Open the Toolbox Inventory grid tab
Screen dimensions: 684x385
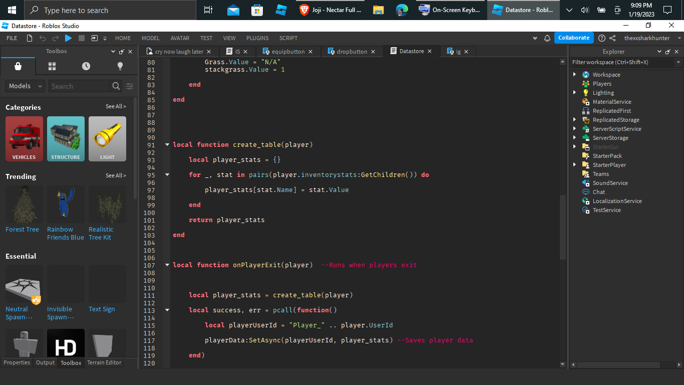pos(52,66)
